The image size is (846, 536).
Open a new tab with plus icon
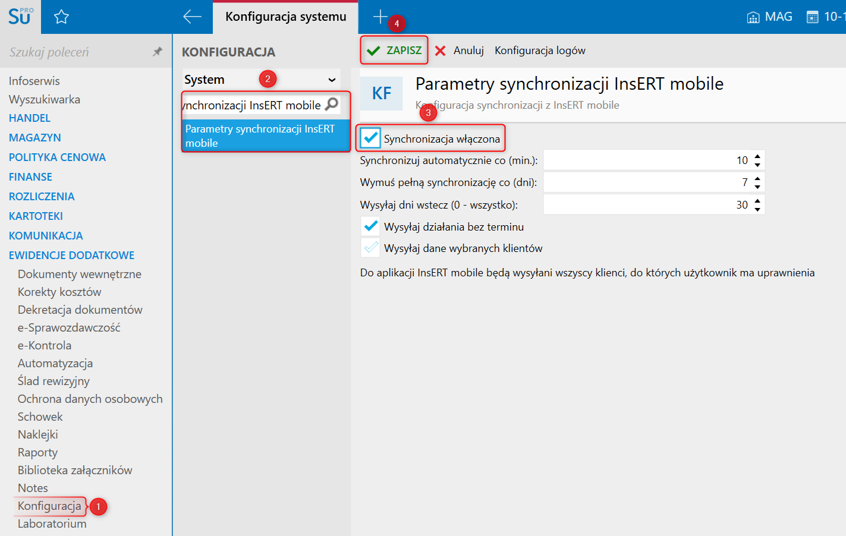pyautogui.click(x=380, y=17)
